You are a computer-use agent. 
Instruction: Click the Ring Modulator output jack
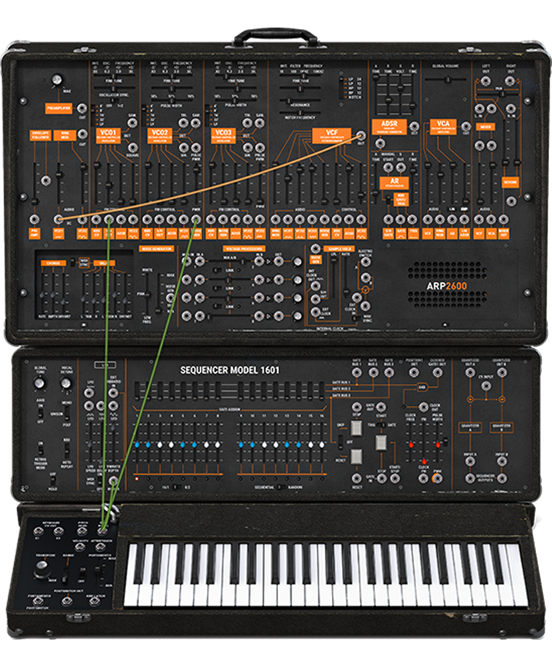pos(82,135)
